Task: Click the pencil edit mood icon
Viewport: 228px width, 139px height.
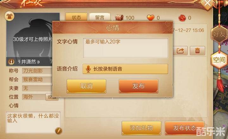Action: tap(59, 131)
